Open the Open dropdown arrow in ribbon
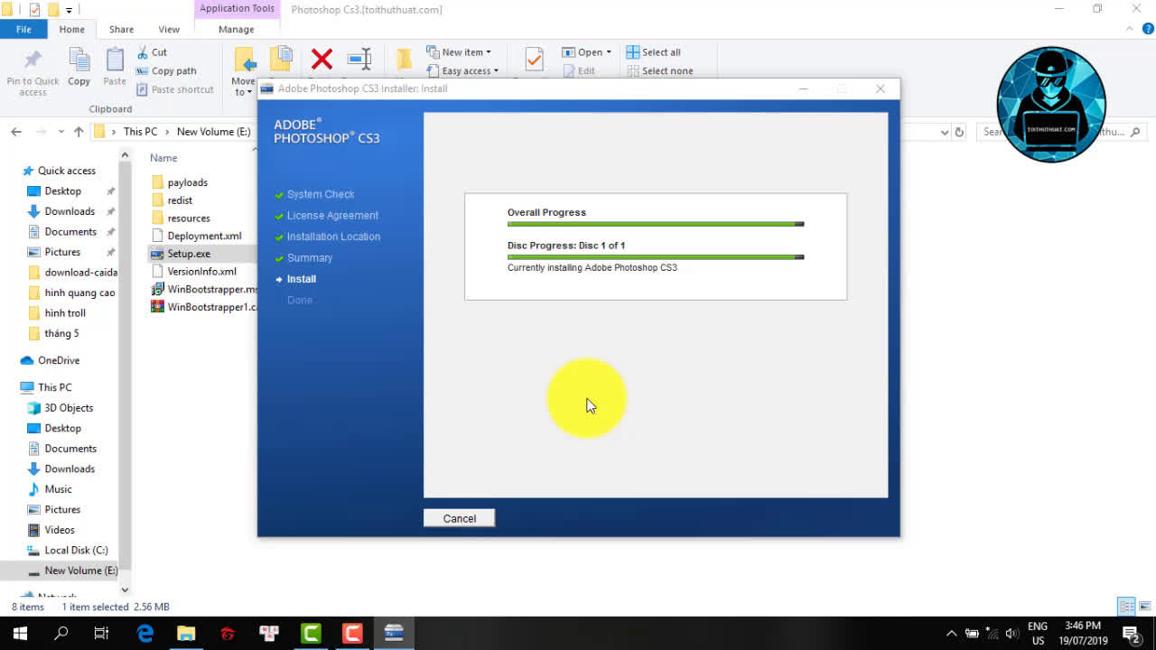Image resolution: width=1156 pixels, height=650 pixels. (x=609, y=52)
